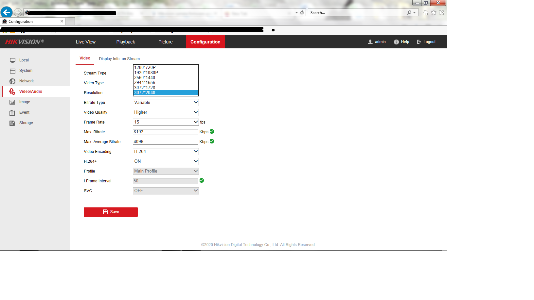534x300 pixels.
Task: Click the Network globe icon
Action: (12, 81)
